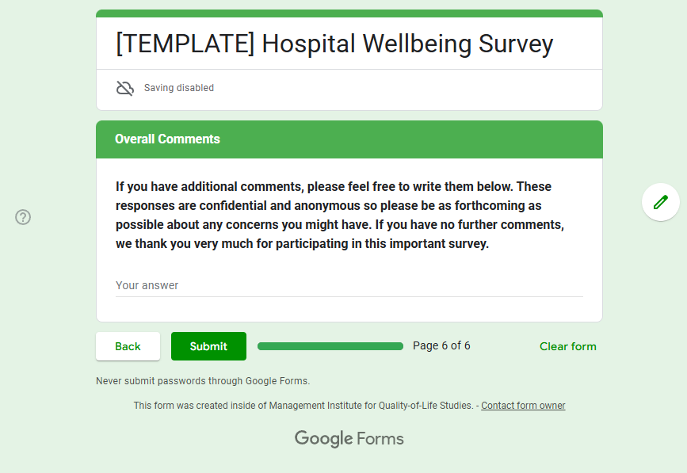Click the 'Overall Comments' section header

[167, 139]
